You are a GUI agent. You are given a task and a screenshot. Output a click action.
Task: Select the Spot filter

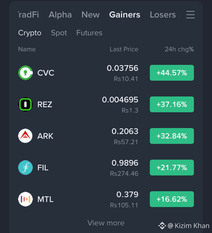point(59,33)
